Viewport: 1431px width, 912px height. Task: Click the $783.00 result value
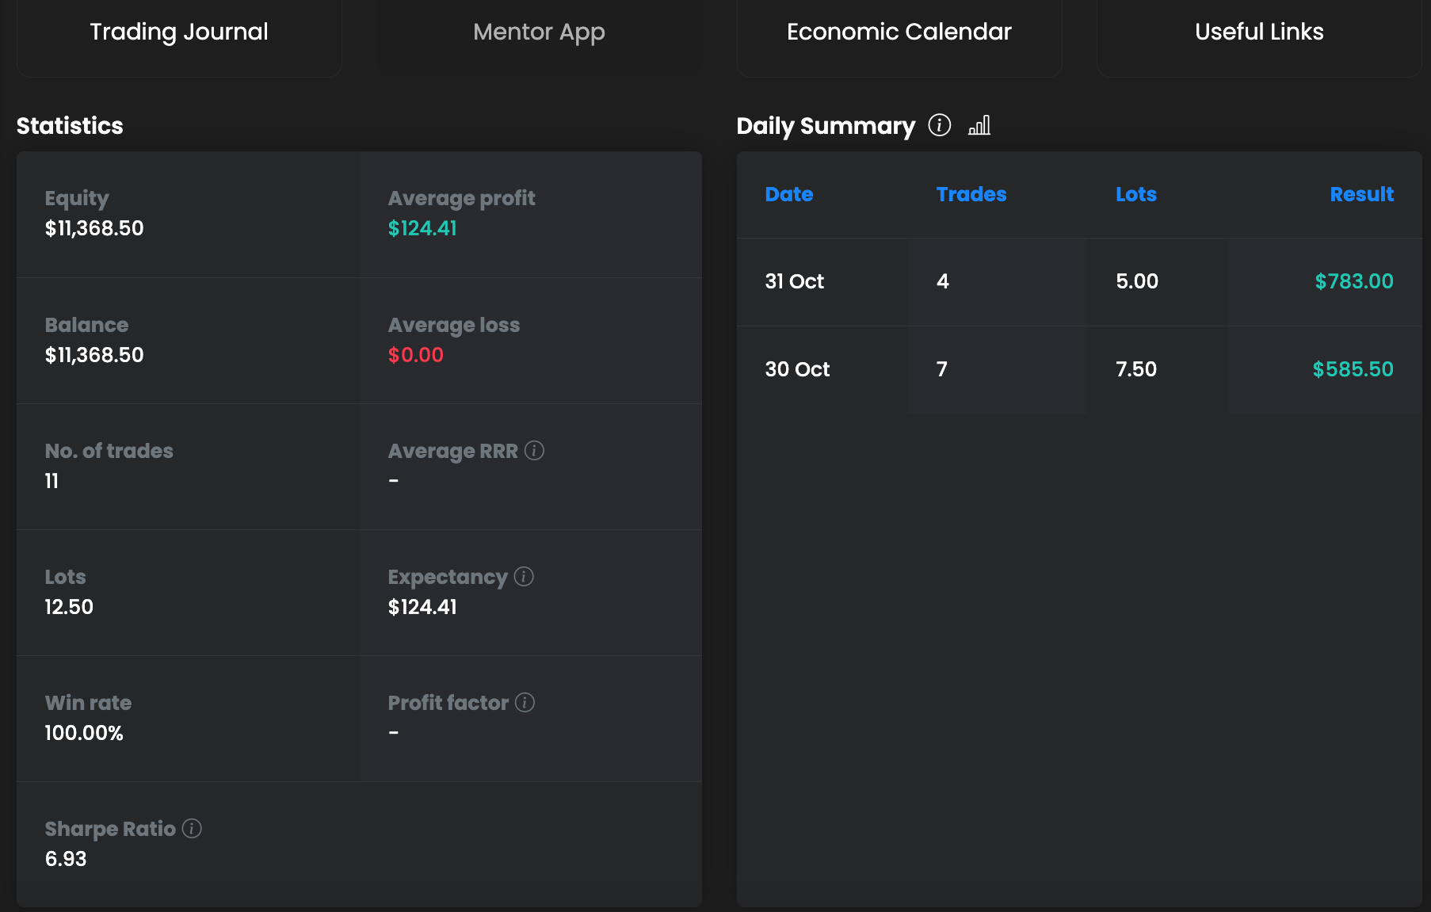pos(1353,282)
